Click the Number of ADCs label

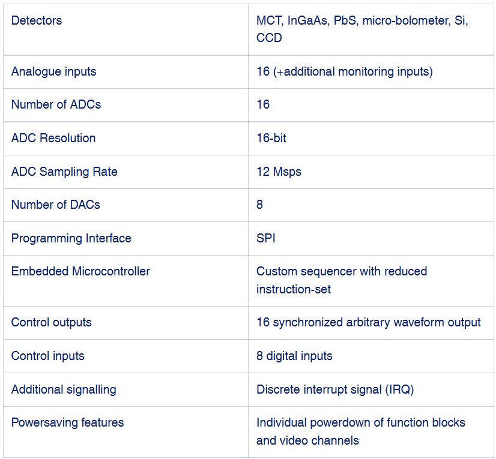[x=56, y=104]
